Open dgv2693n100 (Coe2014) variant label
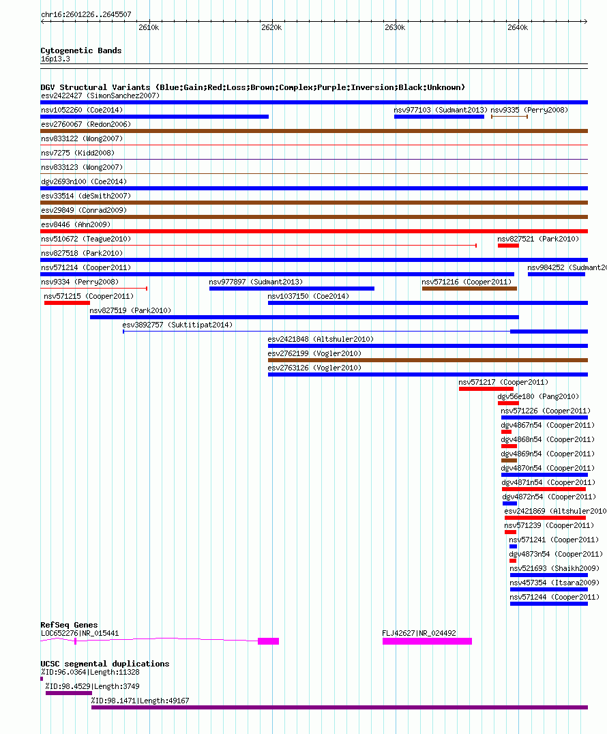 [84, 181]
